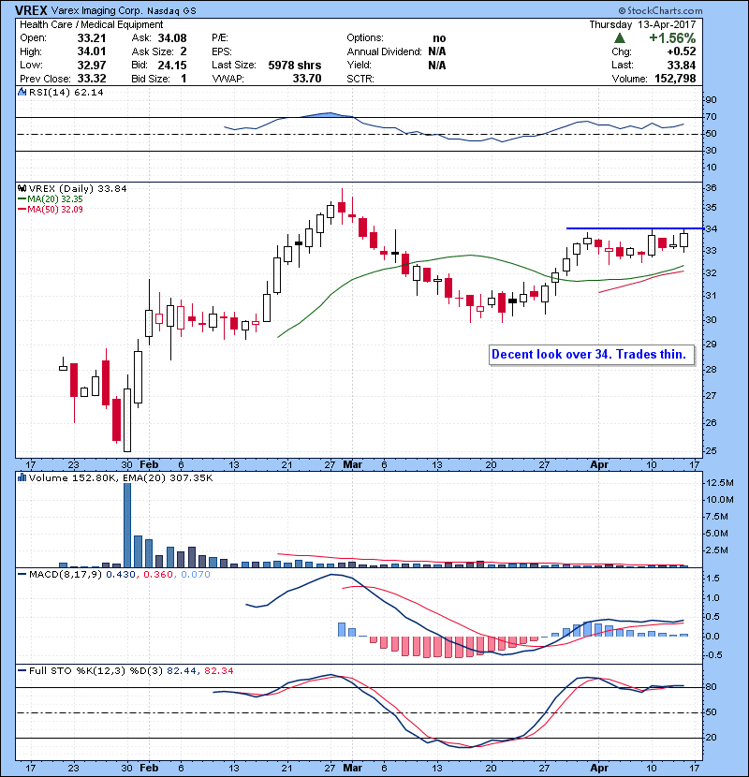Click the SCTR label
The image size is (749, 777).
[360, 79]
